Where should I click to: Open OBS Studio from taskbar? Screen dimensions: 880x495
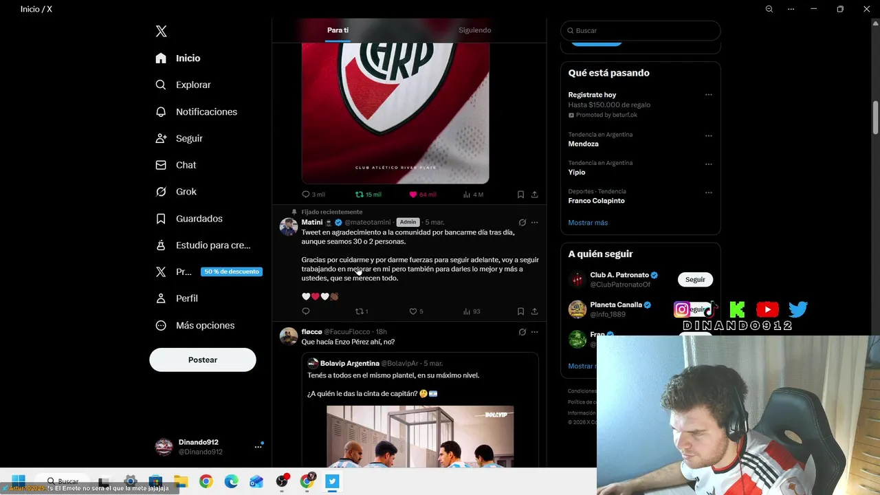point(282,482)
